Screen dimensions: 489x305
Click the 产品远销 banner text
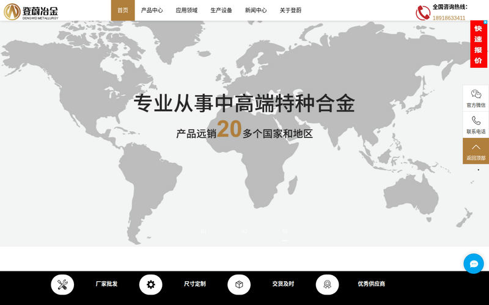coord(196,134)
